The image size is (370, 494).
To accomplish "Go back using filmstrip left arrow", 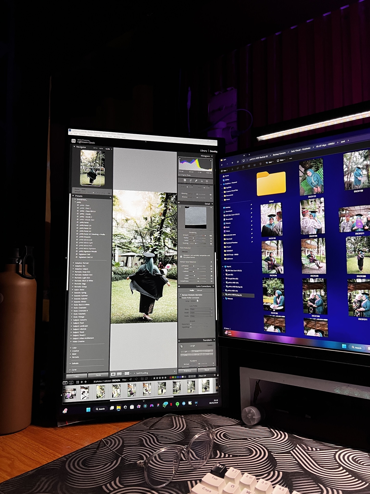I will click(x=82, y=382).
